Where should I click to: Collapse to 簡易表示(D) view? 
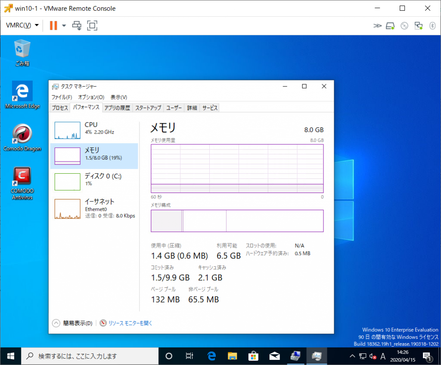72,323
